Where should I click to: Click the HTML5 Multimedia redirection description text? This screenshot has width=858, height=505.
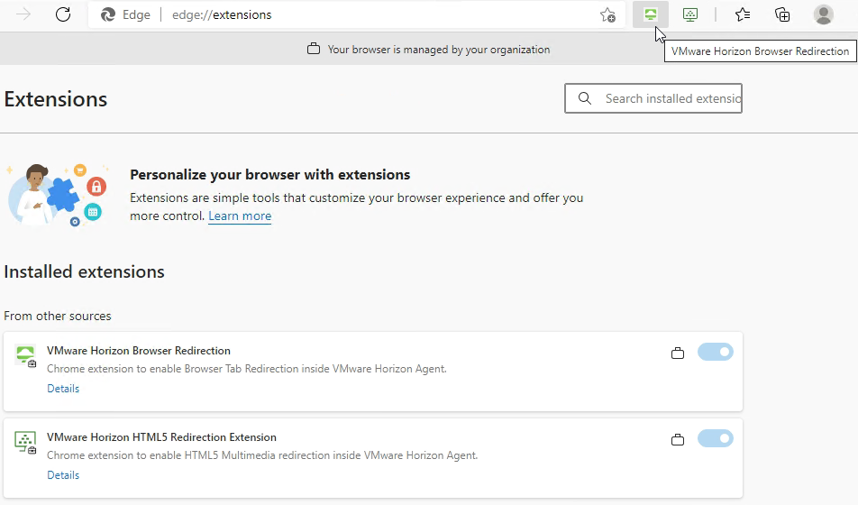[x=262, y=455]
